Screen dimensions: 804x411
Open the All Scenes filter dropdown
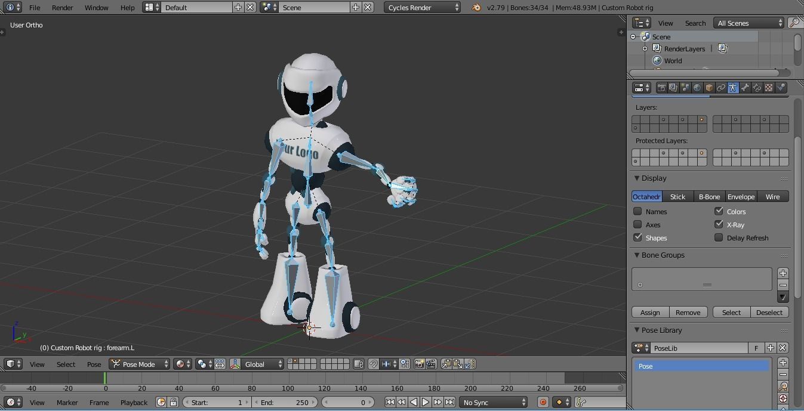(749, 23)
